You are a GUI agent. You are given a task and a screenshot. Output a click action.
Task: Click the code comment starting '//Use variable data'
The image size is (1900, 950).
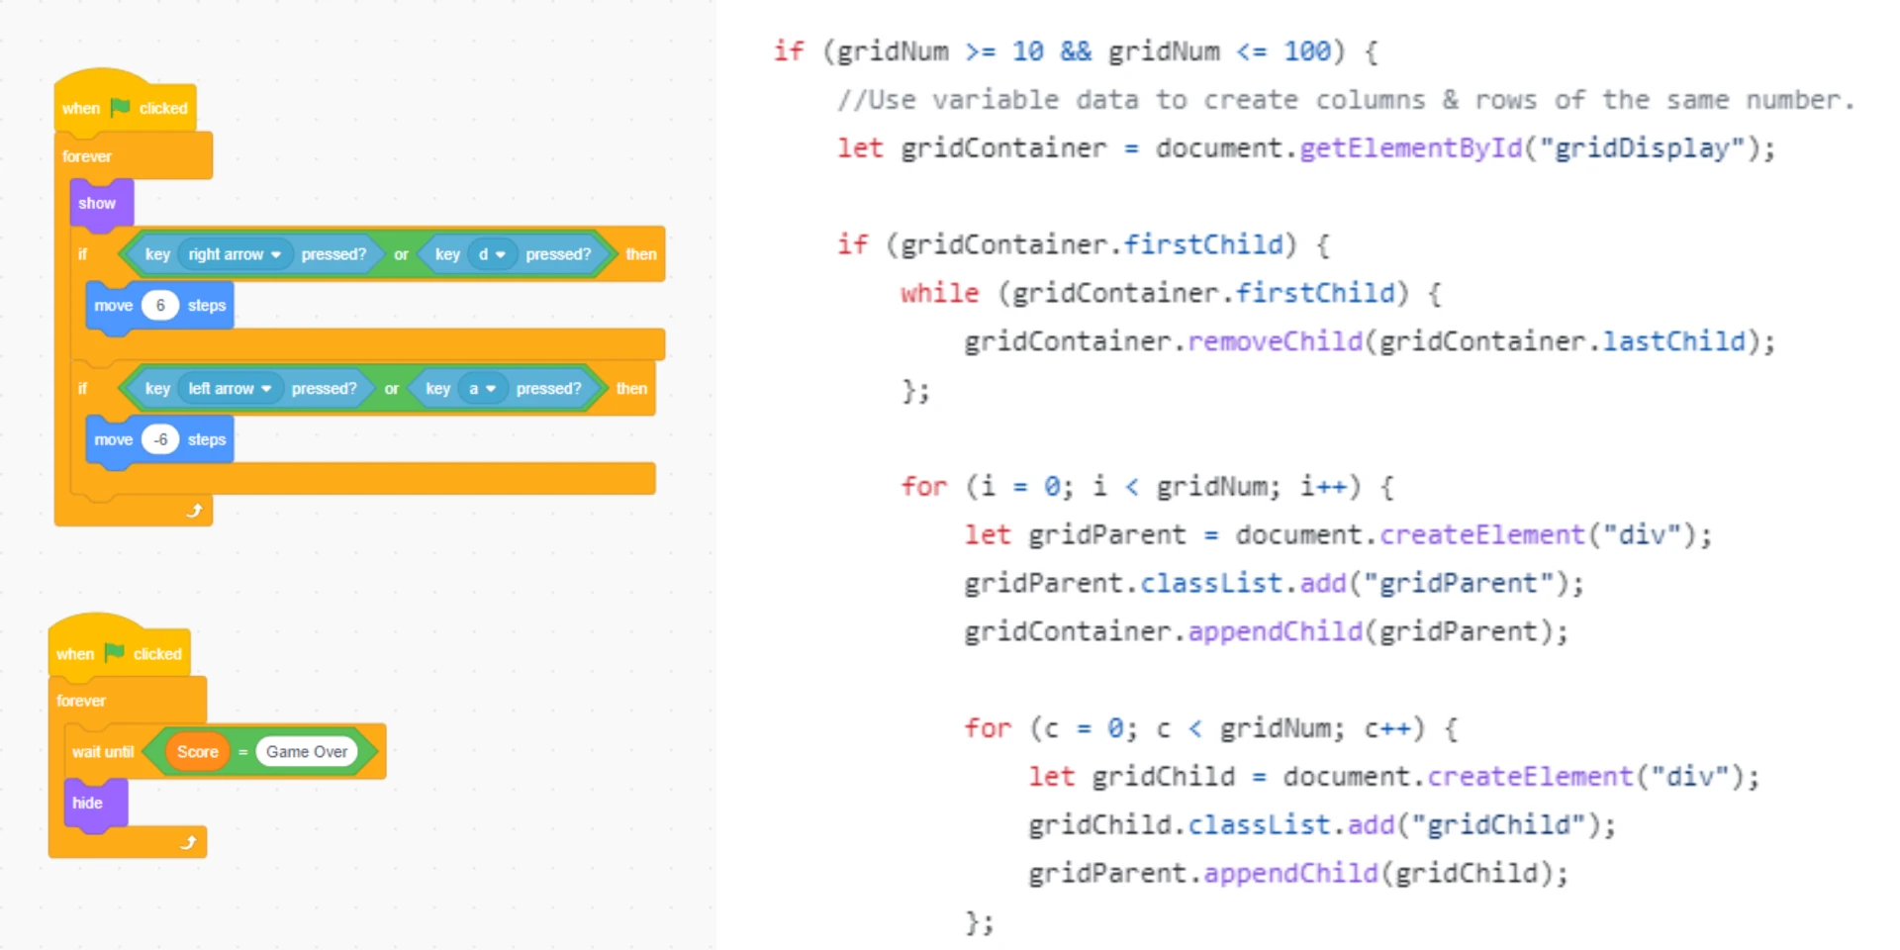tap(1346, 100)
